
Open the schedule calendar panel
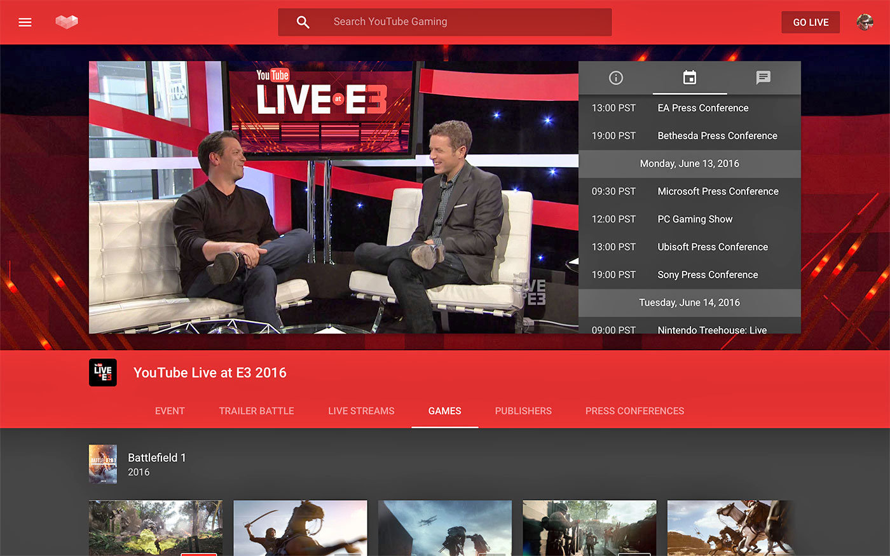(689, 78)
